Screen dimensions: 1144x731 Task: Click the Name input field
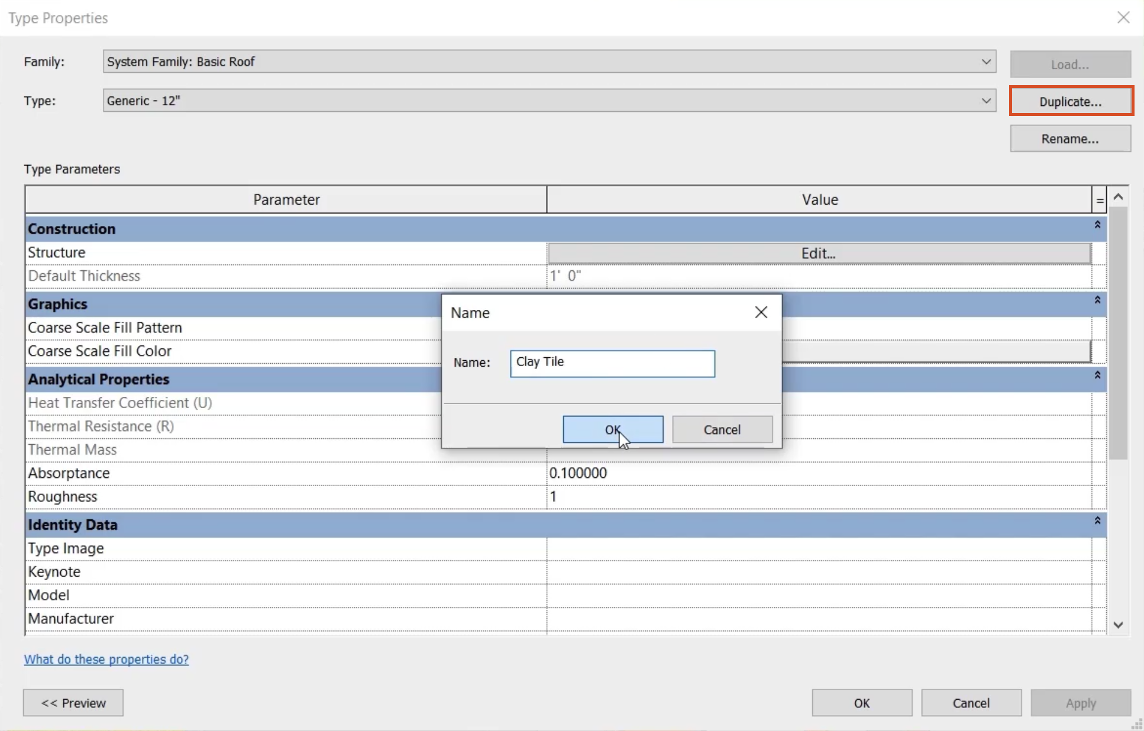click(611, 362)
